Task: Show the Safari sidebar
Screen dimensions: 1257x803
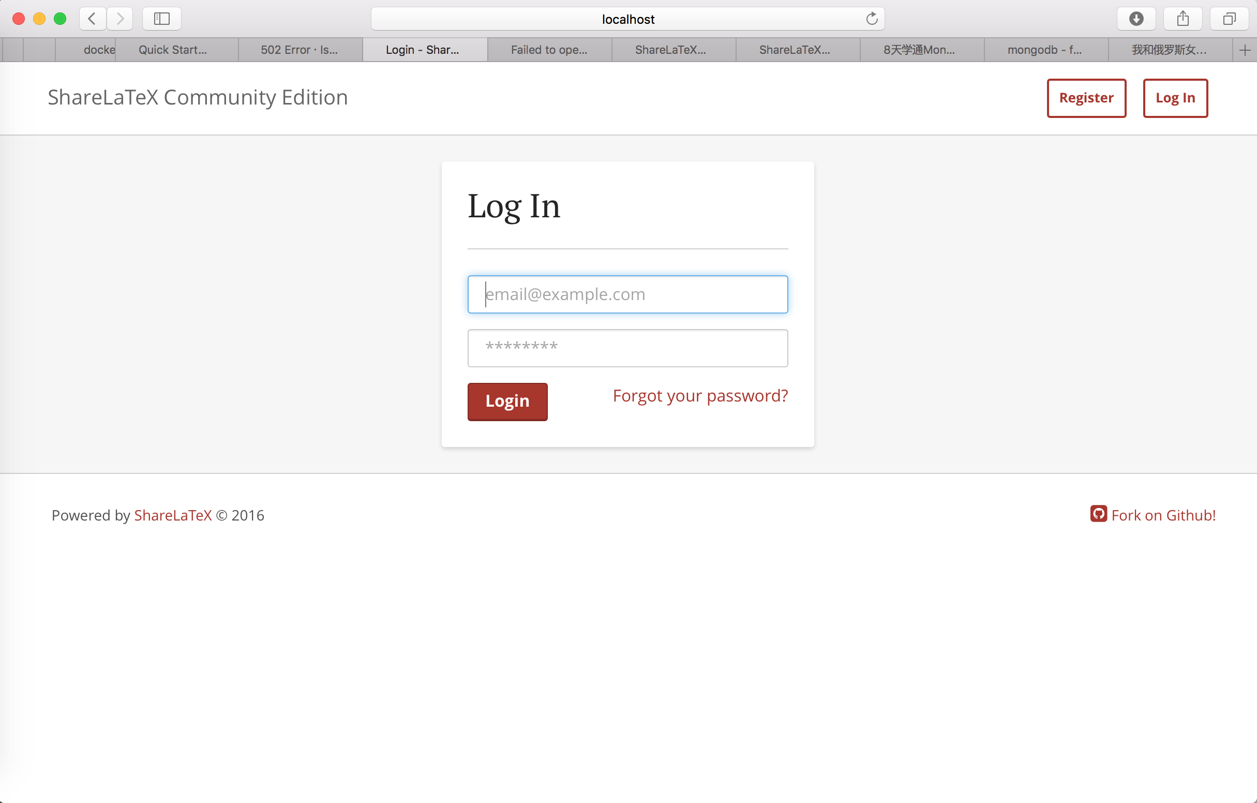Action: click(162, 19)
